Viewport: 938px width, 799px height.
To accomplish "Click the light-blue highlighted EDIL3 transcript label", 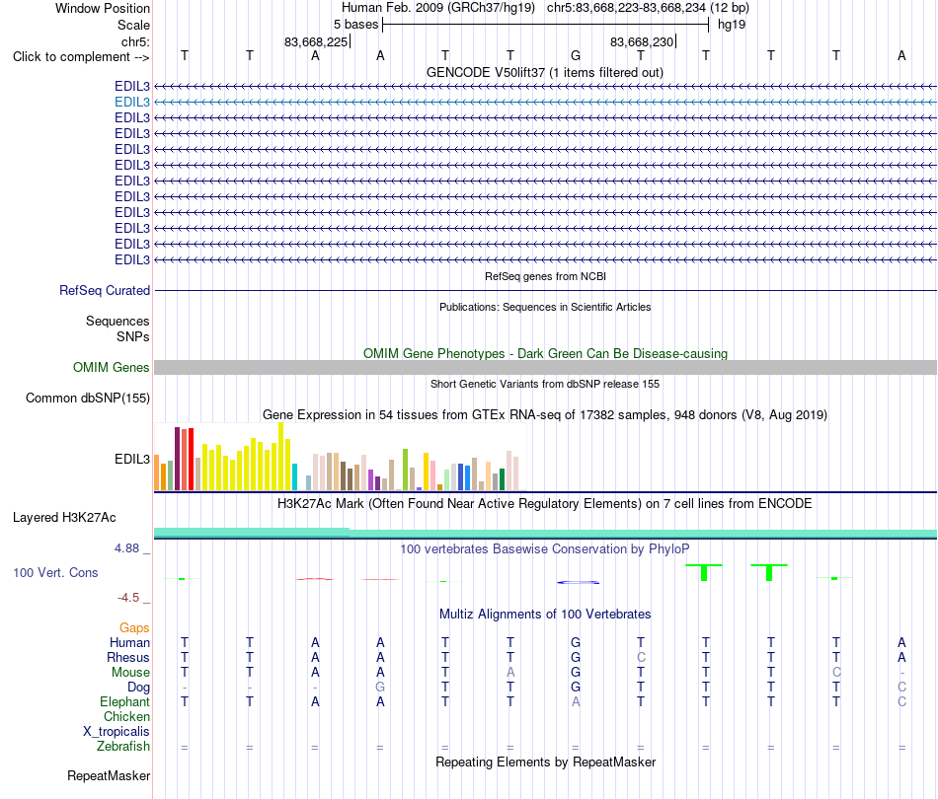I will point(132,103).
